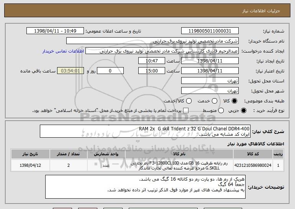Click the شهر محل تحویل field تهران
The image size is (295, 209).
click(x=210, y=91)
